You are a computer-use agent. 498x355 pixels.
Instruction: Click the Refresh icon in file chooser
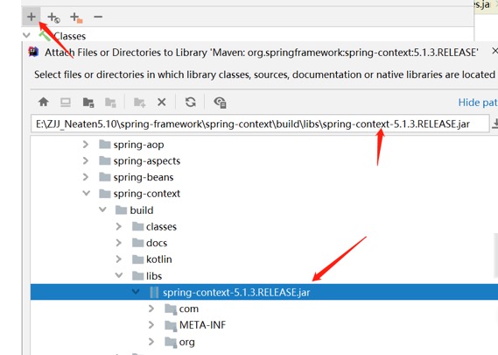coord(191,102)
